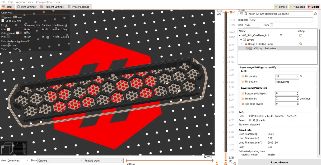This screenshot has height=165, width=321.
Task: Open the Configuration menu
Action: (44, 2)
